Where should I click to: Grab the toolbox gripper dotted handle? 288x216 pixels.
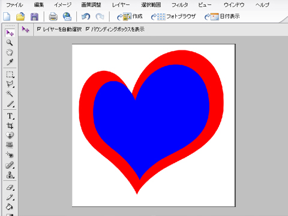[10, 26]
